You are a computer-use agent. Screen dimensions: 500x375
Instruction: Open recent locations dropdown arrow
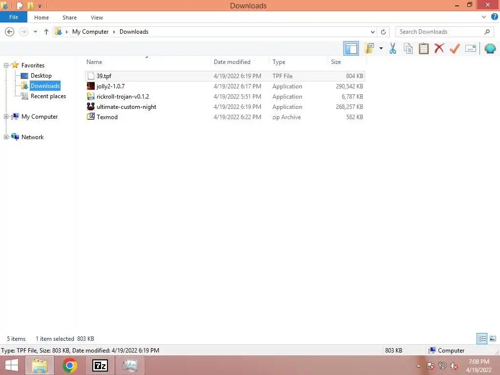point(35,32)
